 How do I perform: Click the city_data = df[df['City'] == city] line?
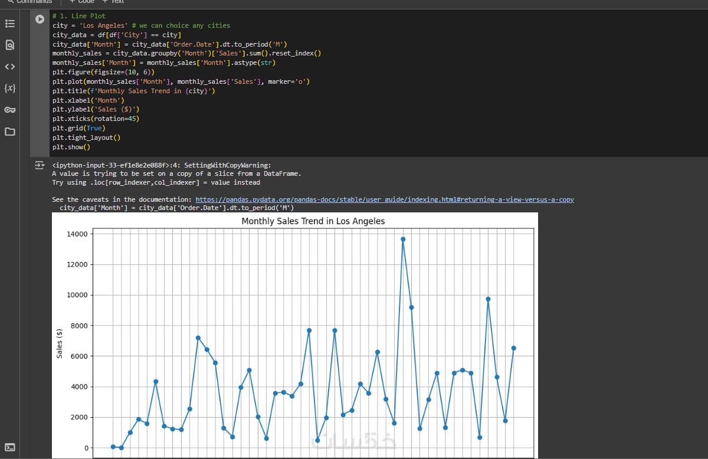[x=117, y=35]
